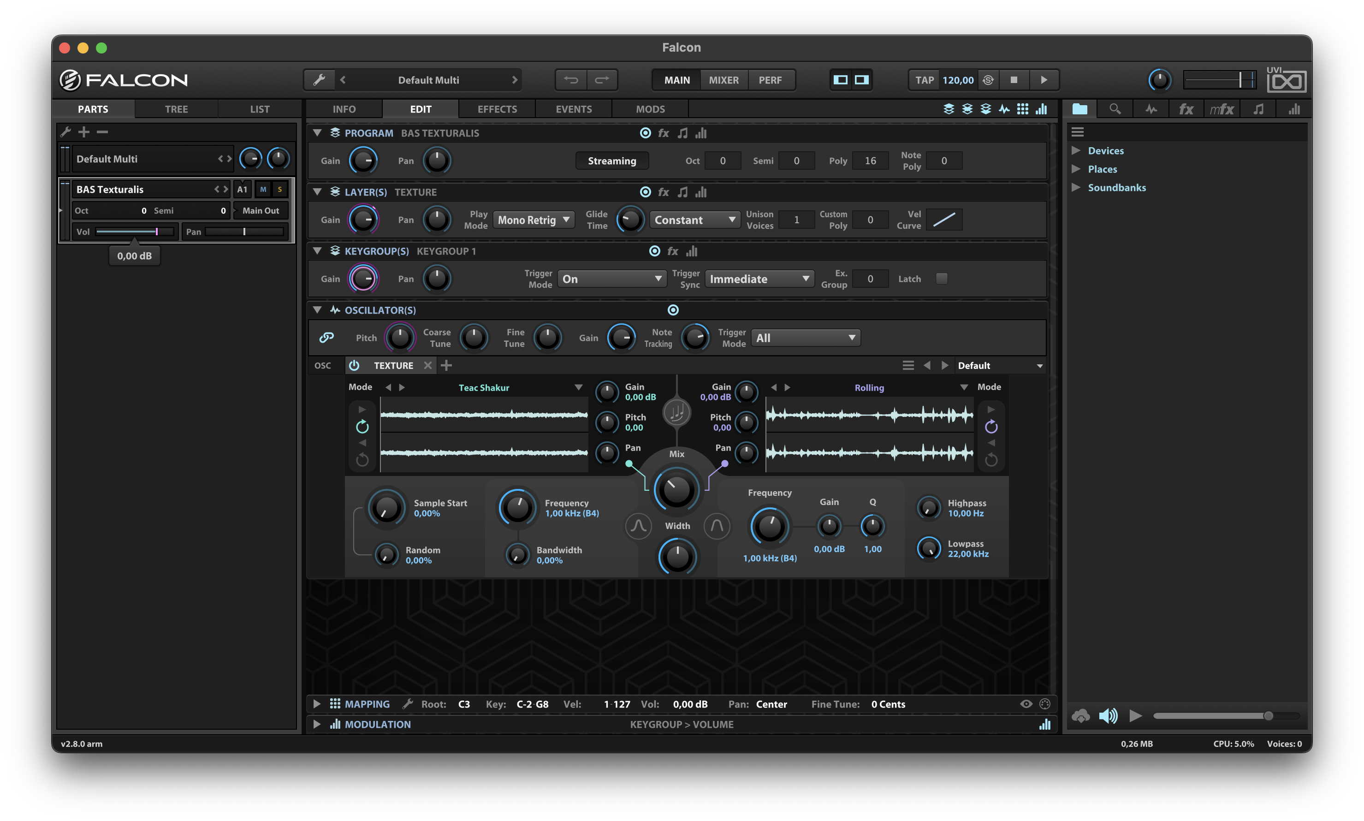Click the undo arrow button
Screen dimensions: 1364x821
click(x=571, y=80)
